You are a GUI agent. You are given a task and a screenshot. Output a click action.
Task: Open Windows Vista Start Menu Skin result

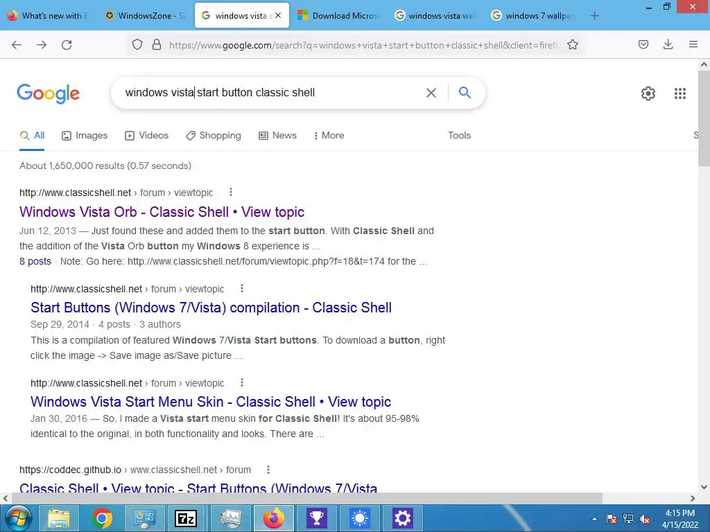211,402
